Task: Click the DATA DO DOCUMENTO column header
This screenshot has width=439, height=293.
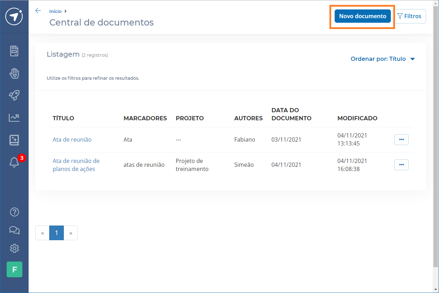Action: tap(291, 114)
